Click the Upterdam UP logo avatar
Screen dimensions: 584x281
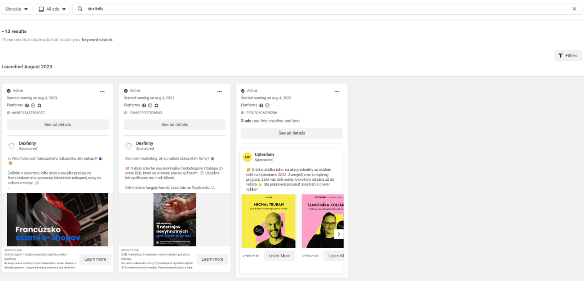[x=247, y=157]
